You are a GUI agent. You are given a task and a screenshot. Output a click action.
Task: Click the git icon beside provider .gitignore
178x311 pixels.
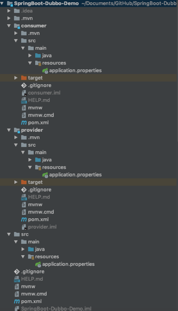pos(24,189)
